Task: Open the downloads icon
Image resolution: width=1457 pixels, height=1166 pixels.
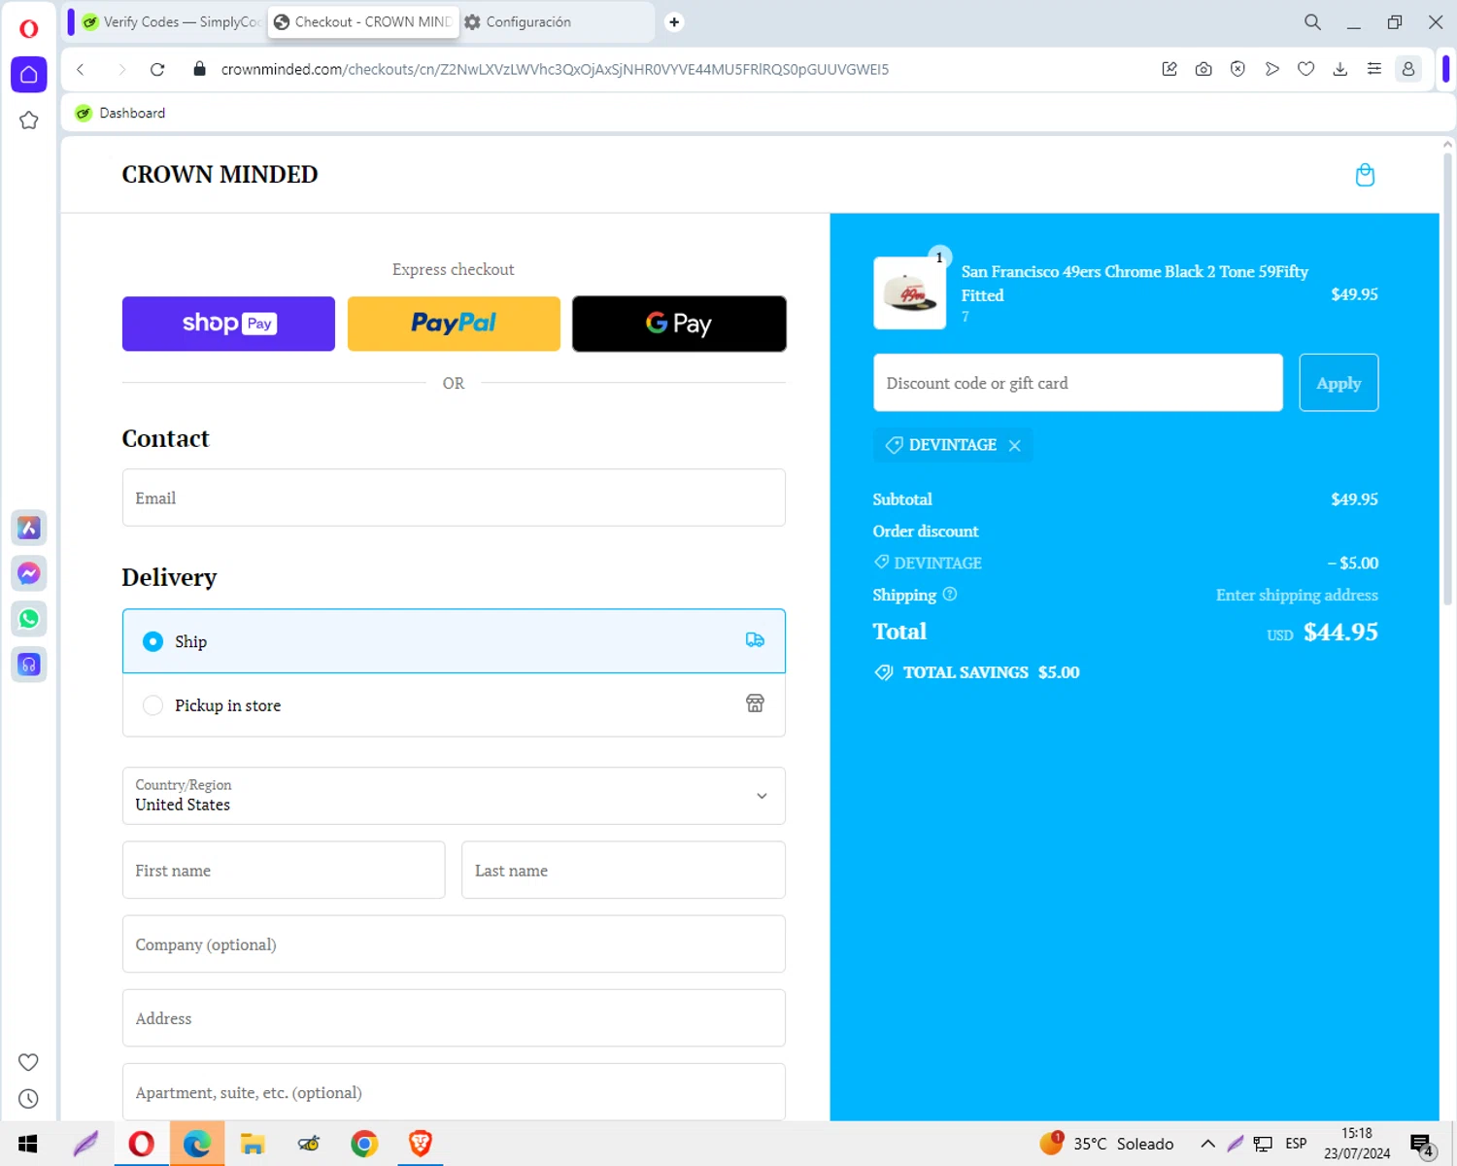Action: [1340, 69]
